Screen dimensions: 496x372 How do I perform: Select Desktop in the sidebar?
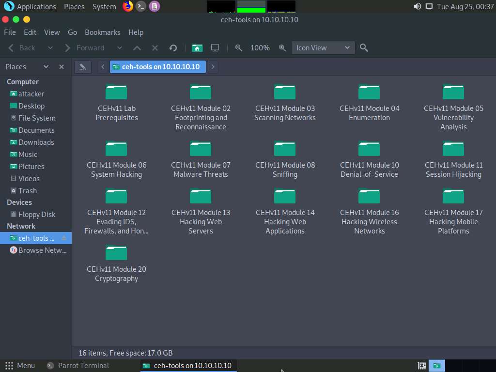[x=36, y=106]
